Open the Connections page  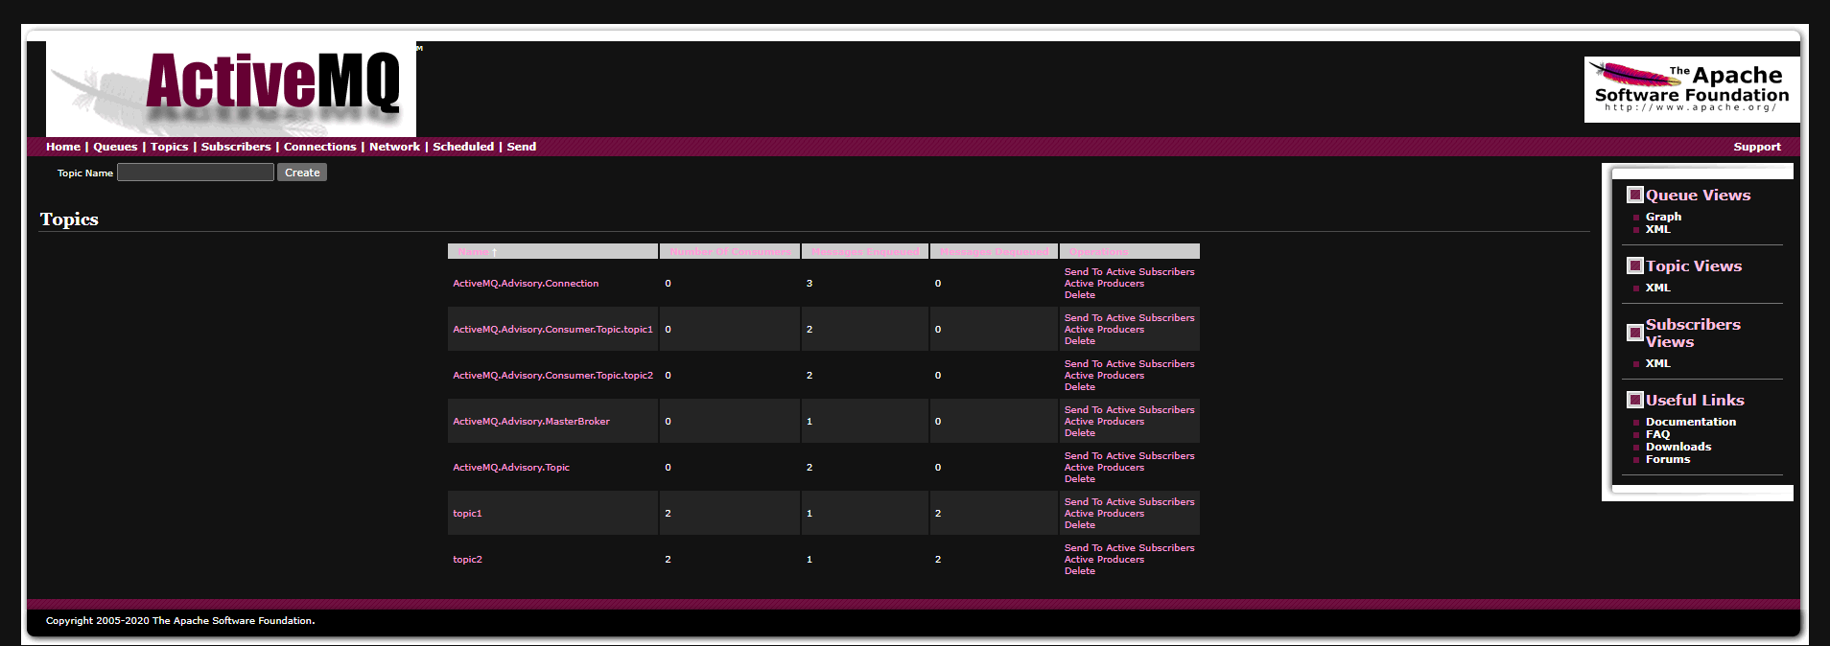[320, 147]
